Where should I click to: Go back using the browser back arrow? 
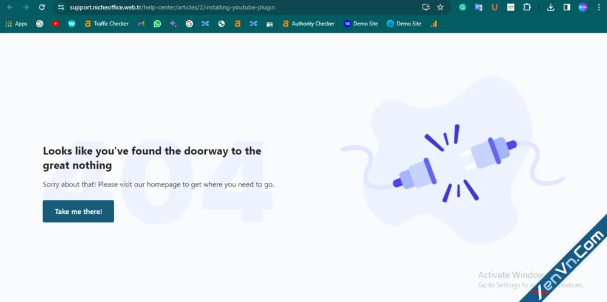10,7
